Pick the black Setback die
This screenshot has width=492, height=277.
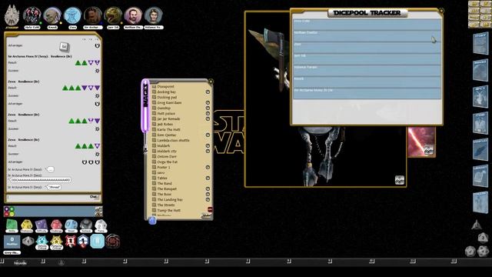coord(86,225)
